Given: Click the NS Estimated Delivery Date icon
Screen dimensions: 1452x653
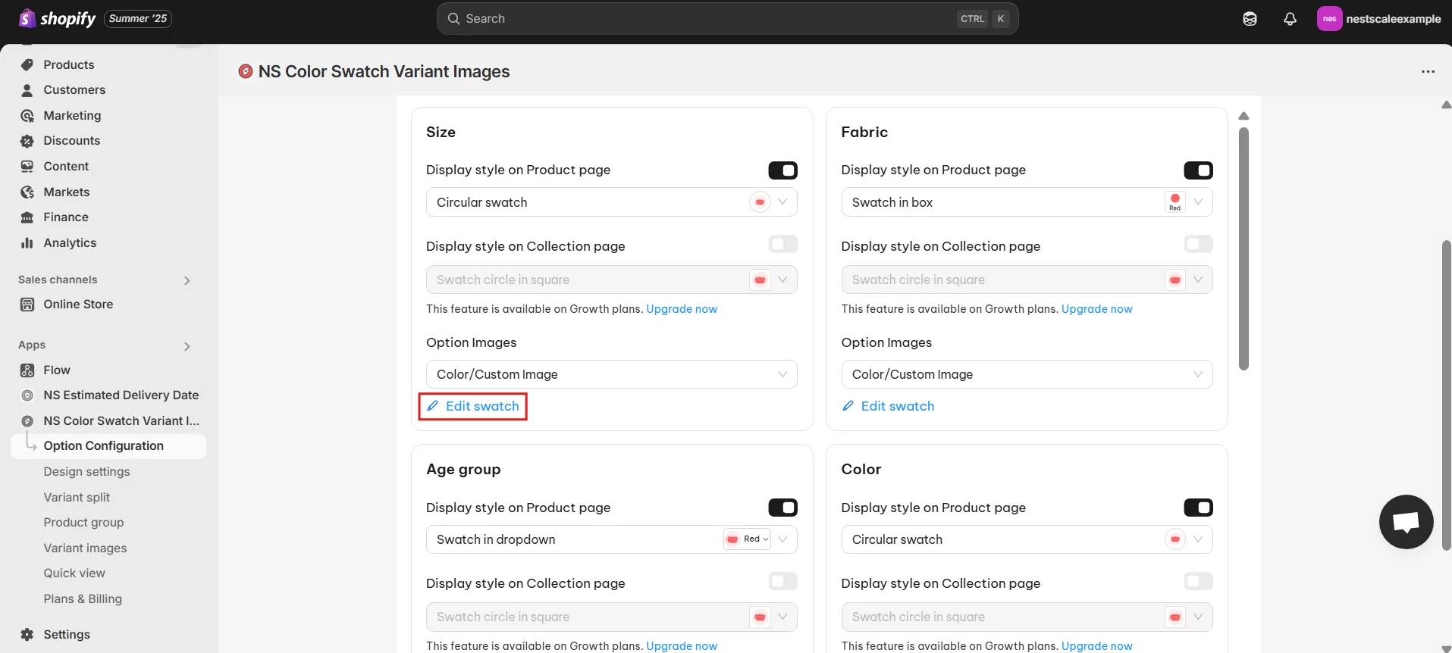Looking at the screenshot, I should coord(27,395).
